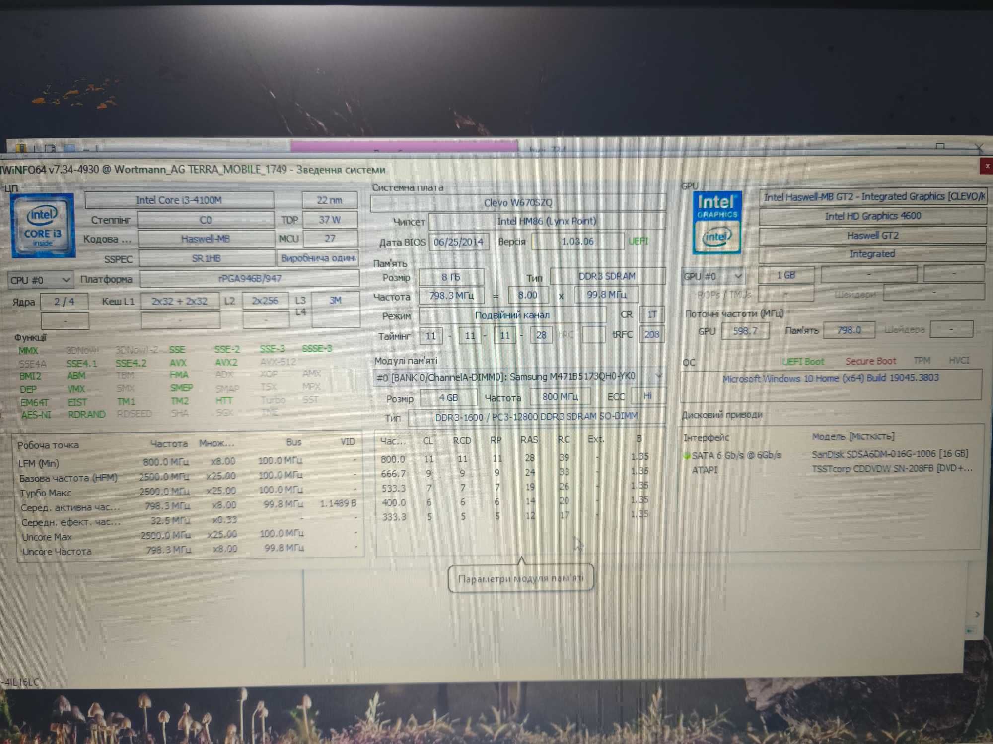Click the Intel HD Graphics 4600 field
The height and width of the screenshot is (744, 993).
(872, 216)
